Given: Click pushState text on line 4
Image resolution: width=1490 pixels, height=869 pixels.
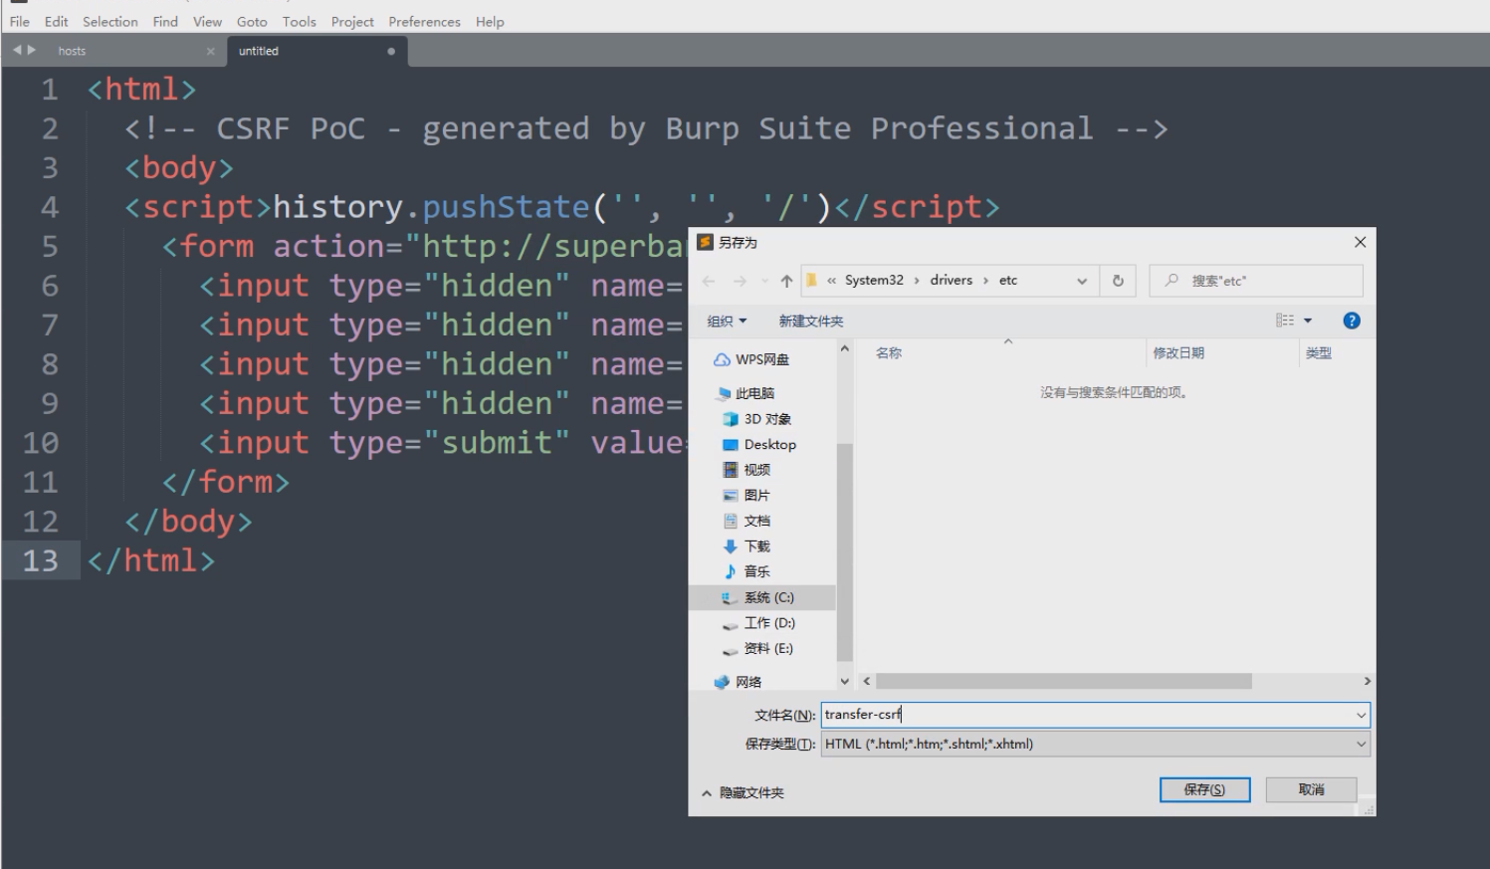Looking at the screenshot, I should pos(506,207).
